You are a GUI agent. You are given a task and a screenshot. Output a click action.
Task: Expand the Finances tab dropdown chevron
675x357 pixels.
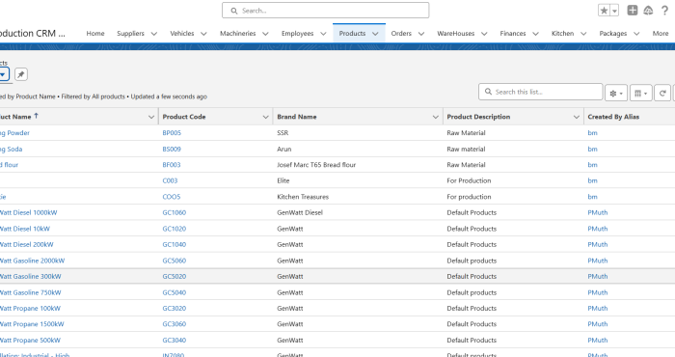[535, 34]
